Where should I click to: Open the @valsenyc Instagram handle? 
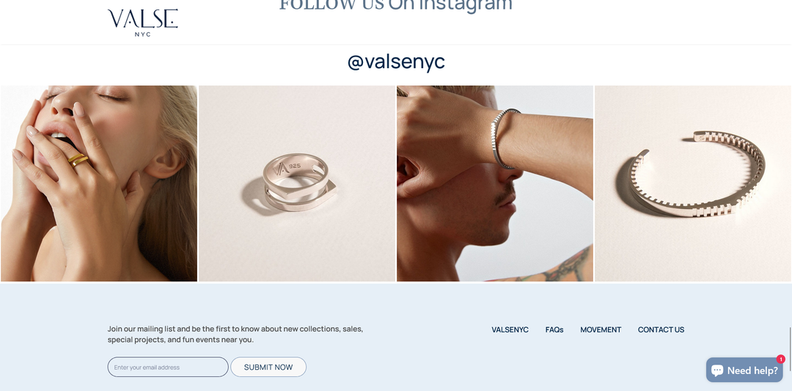coord(396,62)
